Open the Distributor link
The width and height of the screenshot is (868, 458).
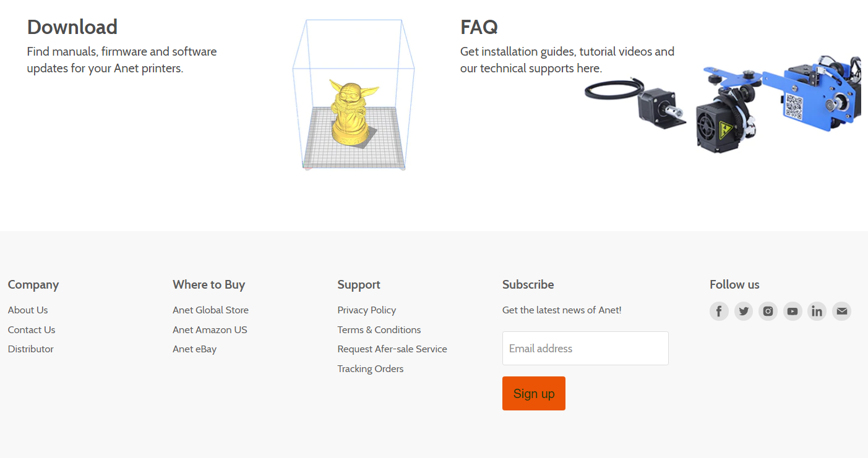click(x=31, y=349)
